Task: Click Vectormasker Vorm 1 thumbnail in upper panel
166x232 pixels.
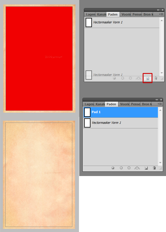Action: pos(89,22)
